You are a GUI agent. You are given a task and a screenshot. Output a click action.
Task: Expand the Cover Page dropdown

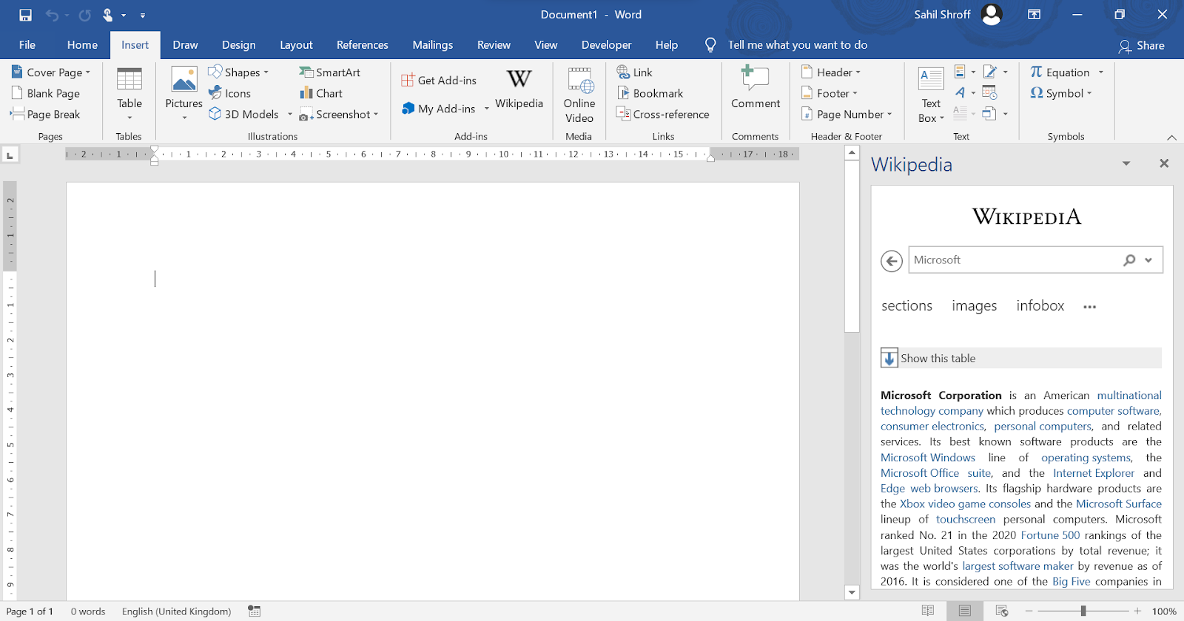(88, 72)
